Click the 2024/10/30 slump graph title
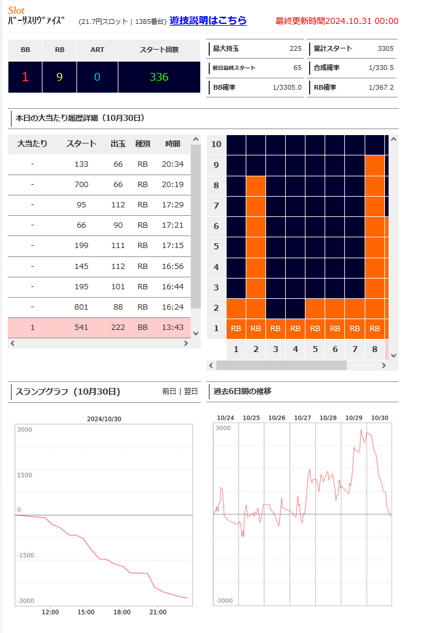 pos(104,419)
